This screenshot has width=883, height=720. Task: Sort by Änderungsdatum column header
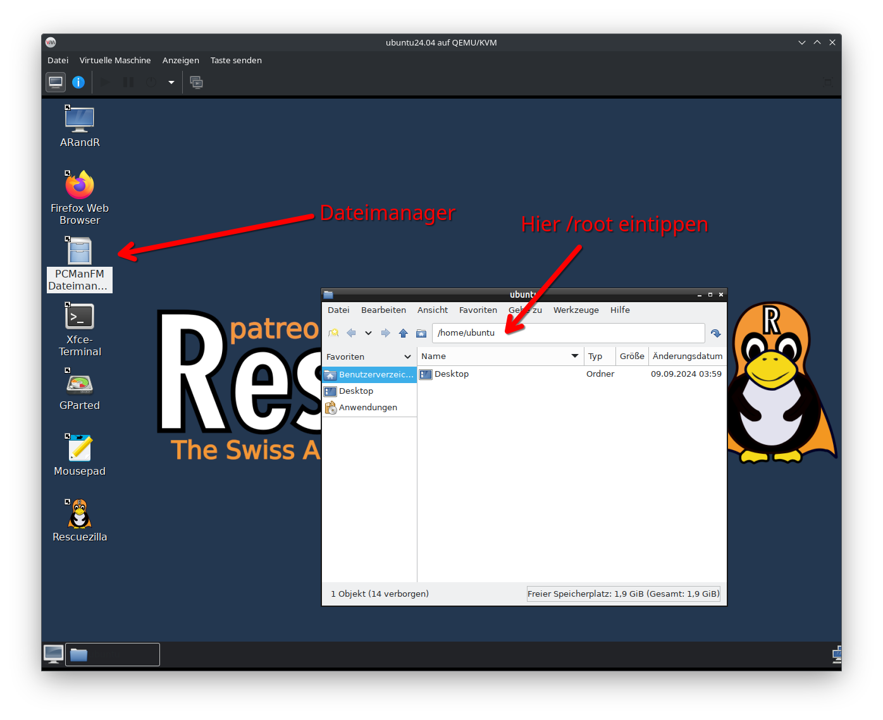pos(688,357)
